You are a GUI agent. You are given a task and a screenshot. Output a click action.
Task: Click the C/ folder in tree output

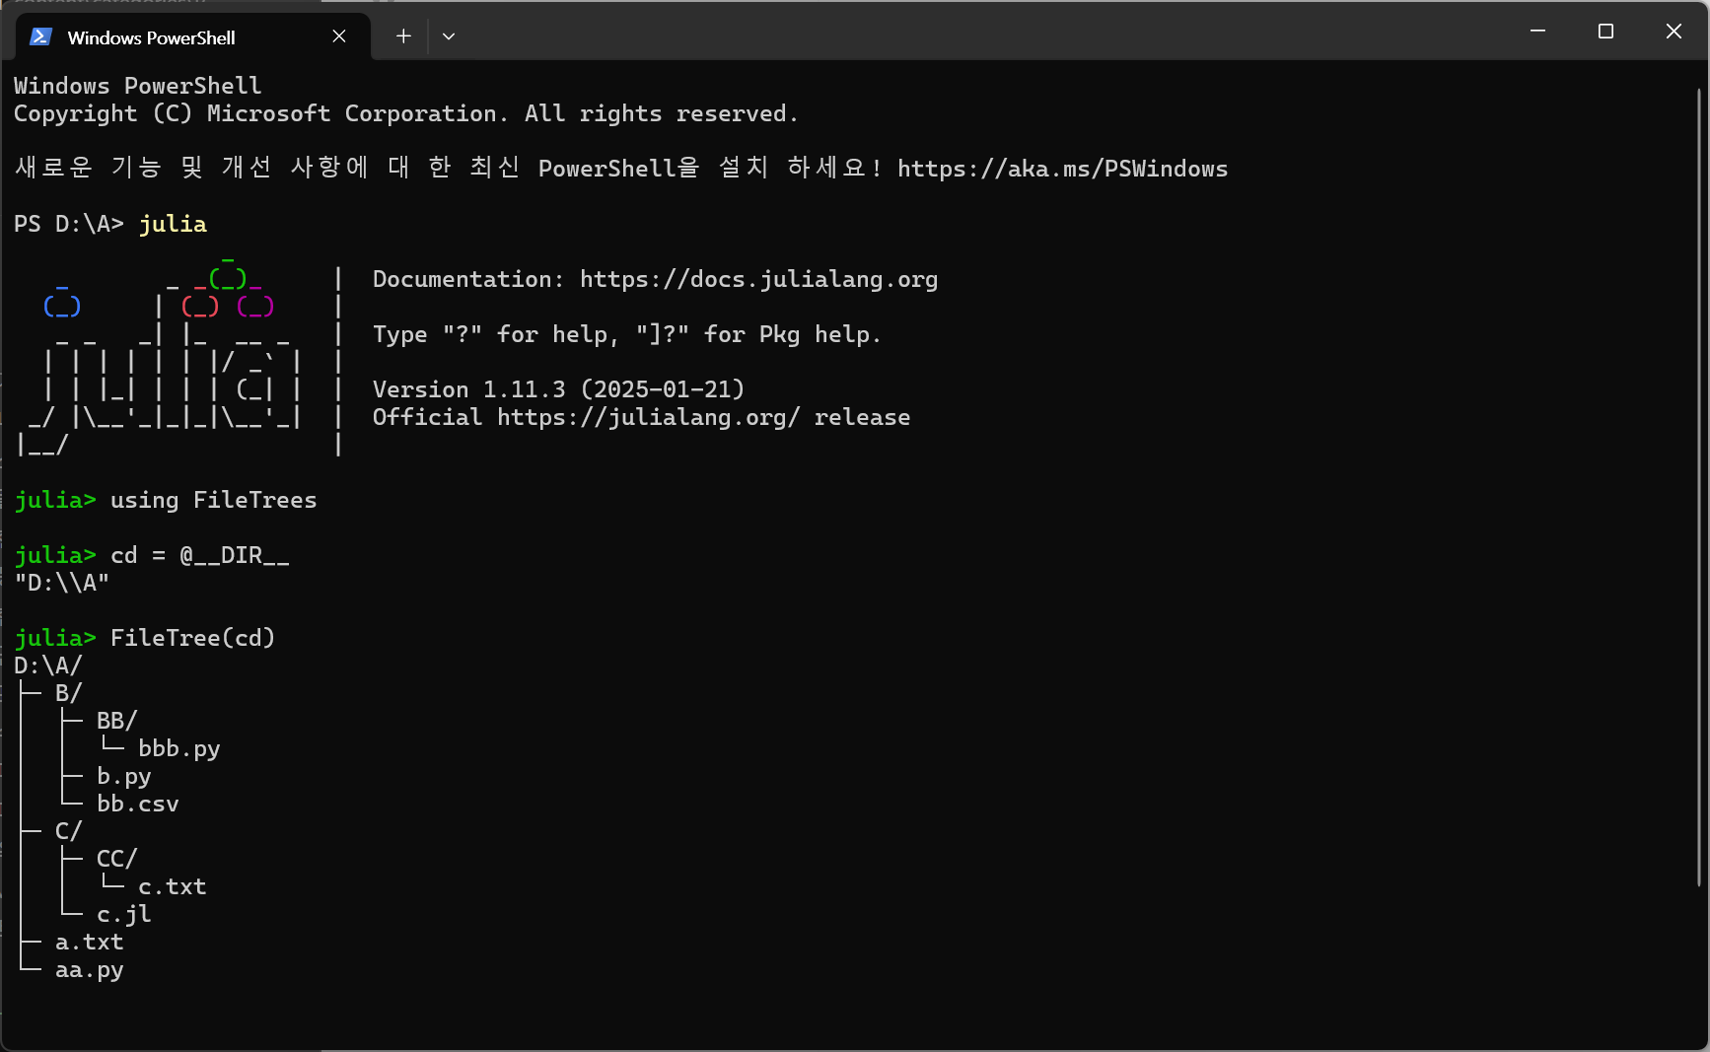coord(68,831)
